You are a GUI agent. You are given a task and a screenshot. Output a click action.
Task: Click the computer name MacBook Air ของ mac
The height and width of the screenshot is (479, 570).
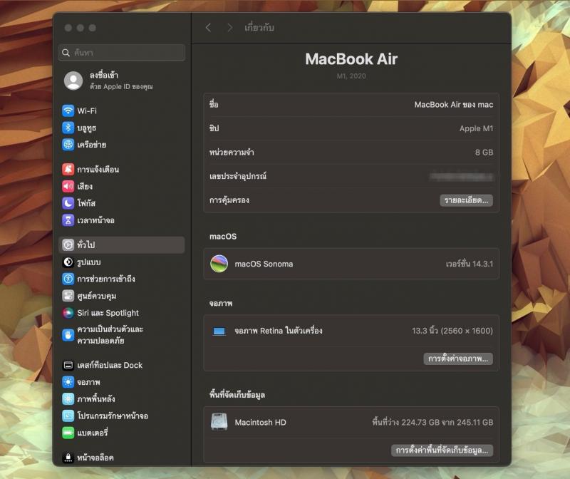coord(454,105)
